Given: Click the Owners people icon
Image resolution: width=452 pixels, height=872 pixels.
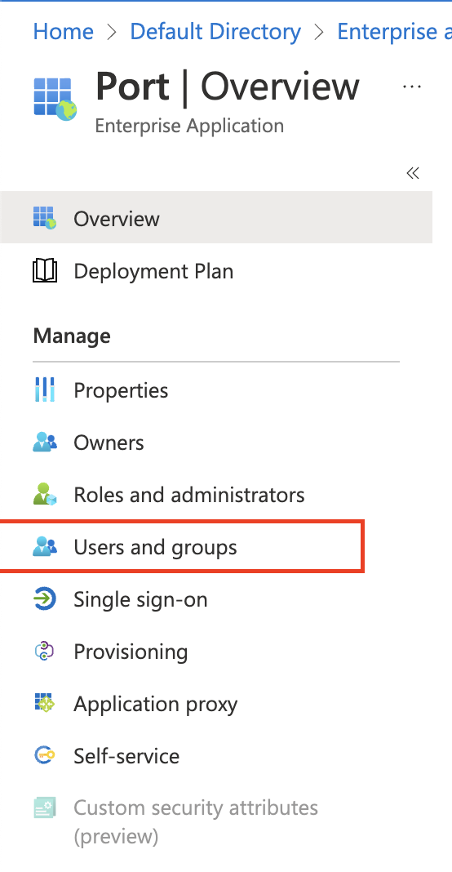Looking at the screenshot, I should [x=45, y=442].
